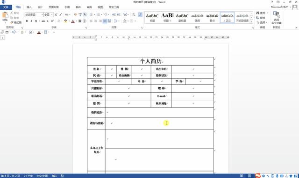Click the Find button

coord(261,13)
